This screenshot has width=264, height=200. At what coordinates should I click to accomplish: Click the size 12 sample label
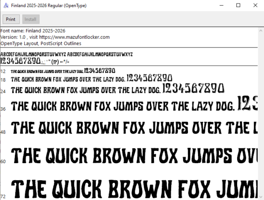point(3,72)
